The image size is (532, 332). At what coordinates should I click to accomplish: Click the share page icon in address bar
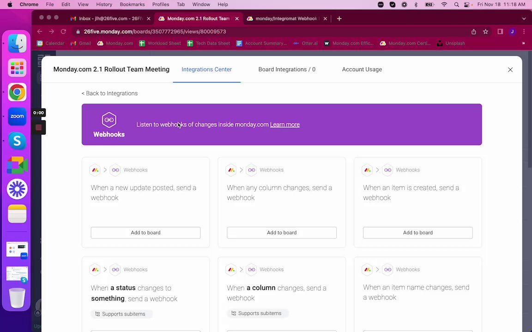474,31
